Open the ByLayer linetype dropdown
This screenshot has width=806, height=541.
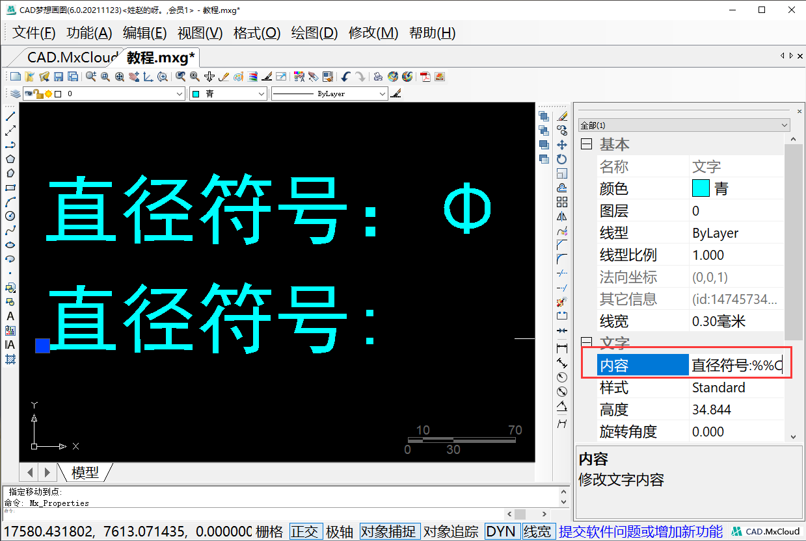[x=329, y=94]
